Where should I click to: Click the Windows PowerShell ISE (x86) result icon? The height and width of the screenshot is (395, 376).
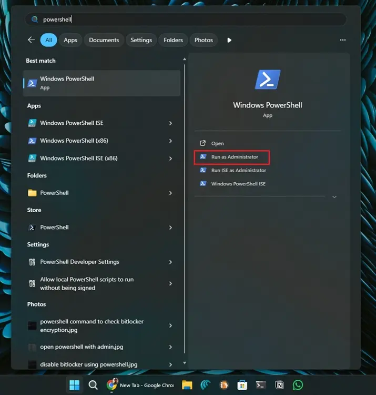click(x=32, y=158)
